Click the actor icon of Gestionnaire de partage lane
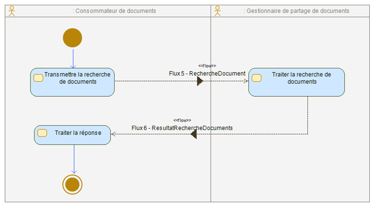375x207 pixels. [x=218, y=11]
